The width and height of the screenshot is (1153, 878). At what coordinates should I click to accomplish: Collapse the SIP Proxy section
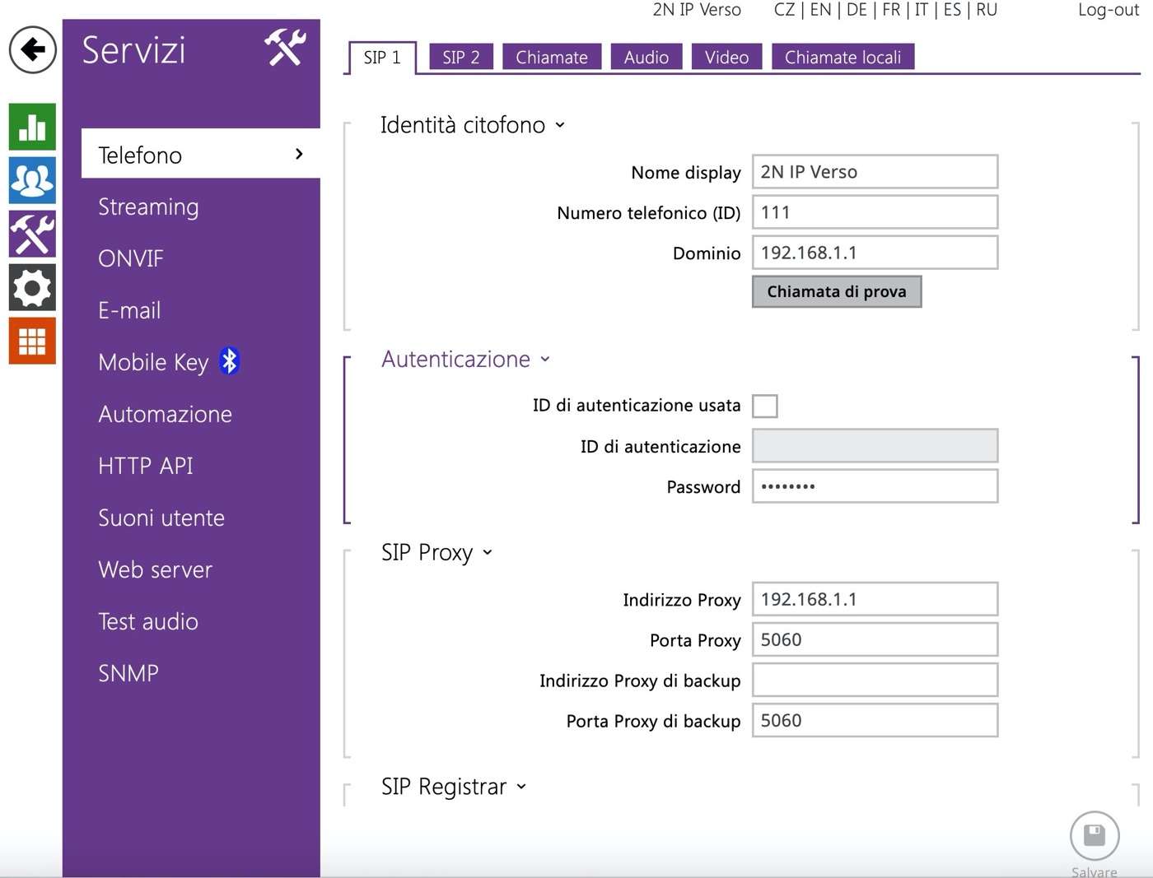point(488,553)
